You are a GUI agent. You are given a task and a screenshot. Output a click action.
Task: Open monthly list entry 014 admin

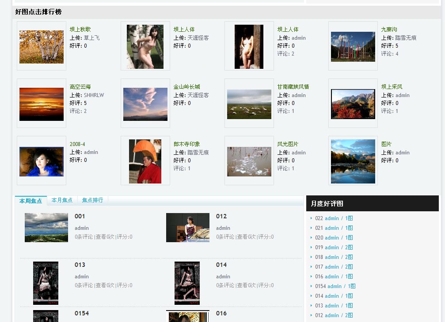click(334, 296)
